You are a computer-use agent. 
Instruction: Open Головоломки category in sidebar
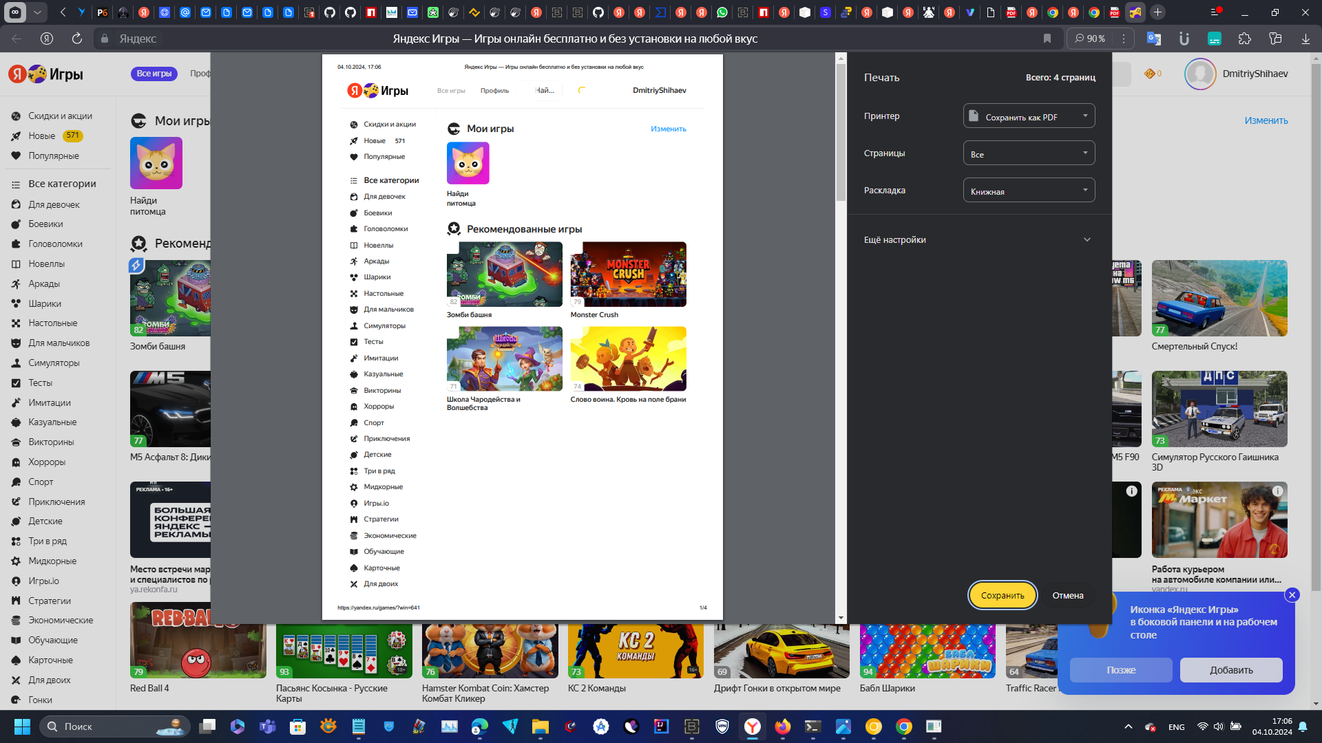tap(55, 244)
